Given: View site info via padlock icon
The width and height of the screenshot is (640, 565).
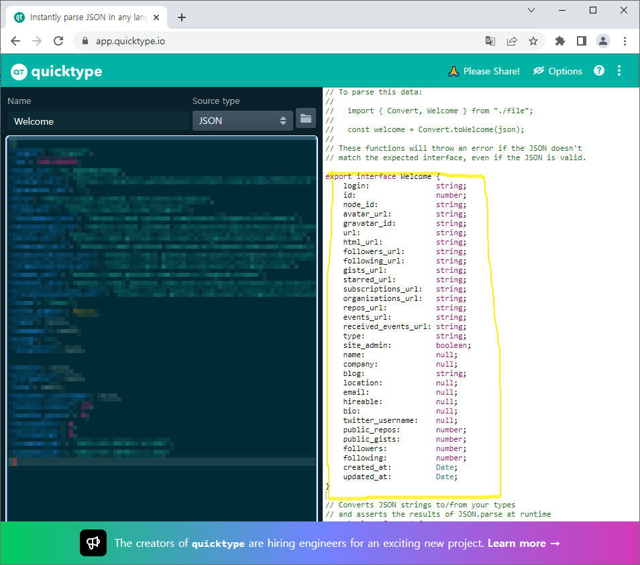Looking at the screenshot, I should [85, 41].
